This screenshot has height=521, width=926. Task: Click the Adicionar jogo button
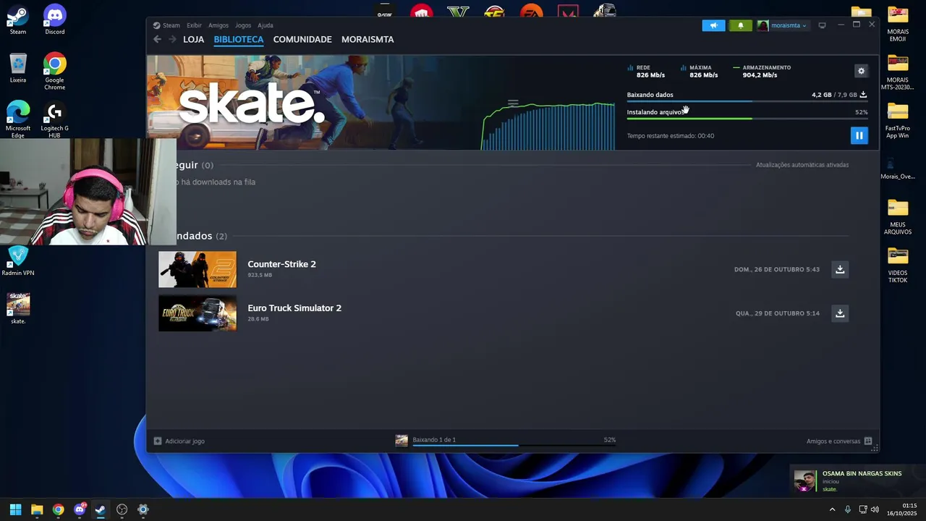coord(179,441)
